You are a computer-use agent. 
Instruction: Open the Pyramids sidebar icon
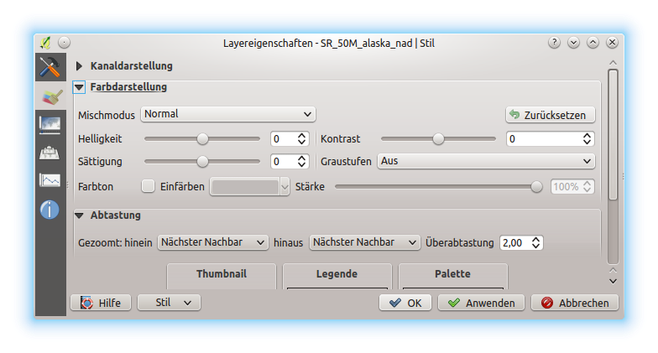point(50,153)
